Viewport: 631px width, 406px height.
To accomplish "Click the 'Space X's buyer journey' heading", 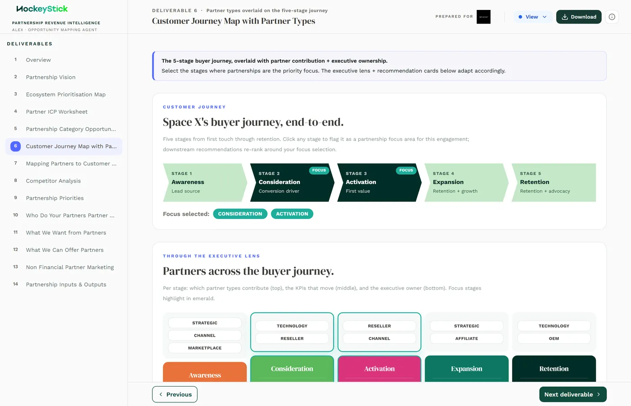I will tap(253, 122).
